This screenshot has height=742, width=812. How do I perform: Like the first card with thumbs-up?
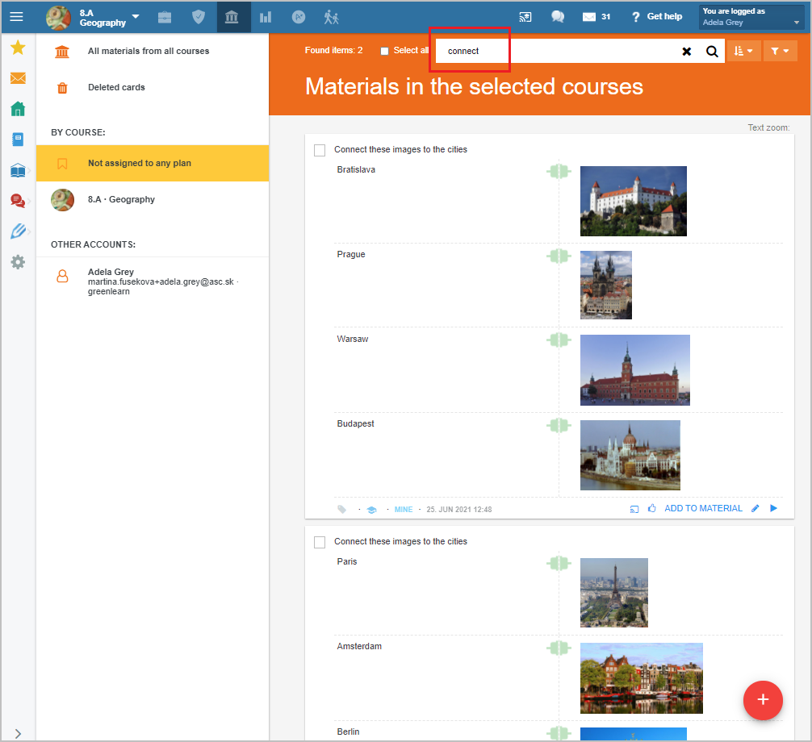pyautogui.click(x=652, y=509)
